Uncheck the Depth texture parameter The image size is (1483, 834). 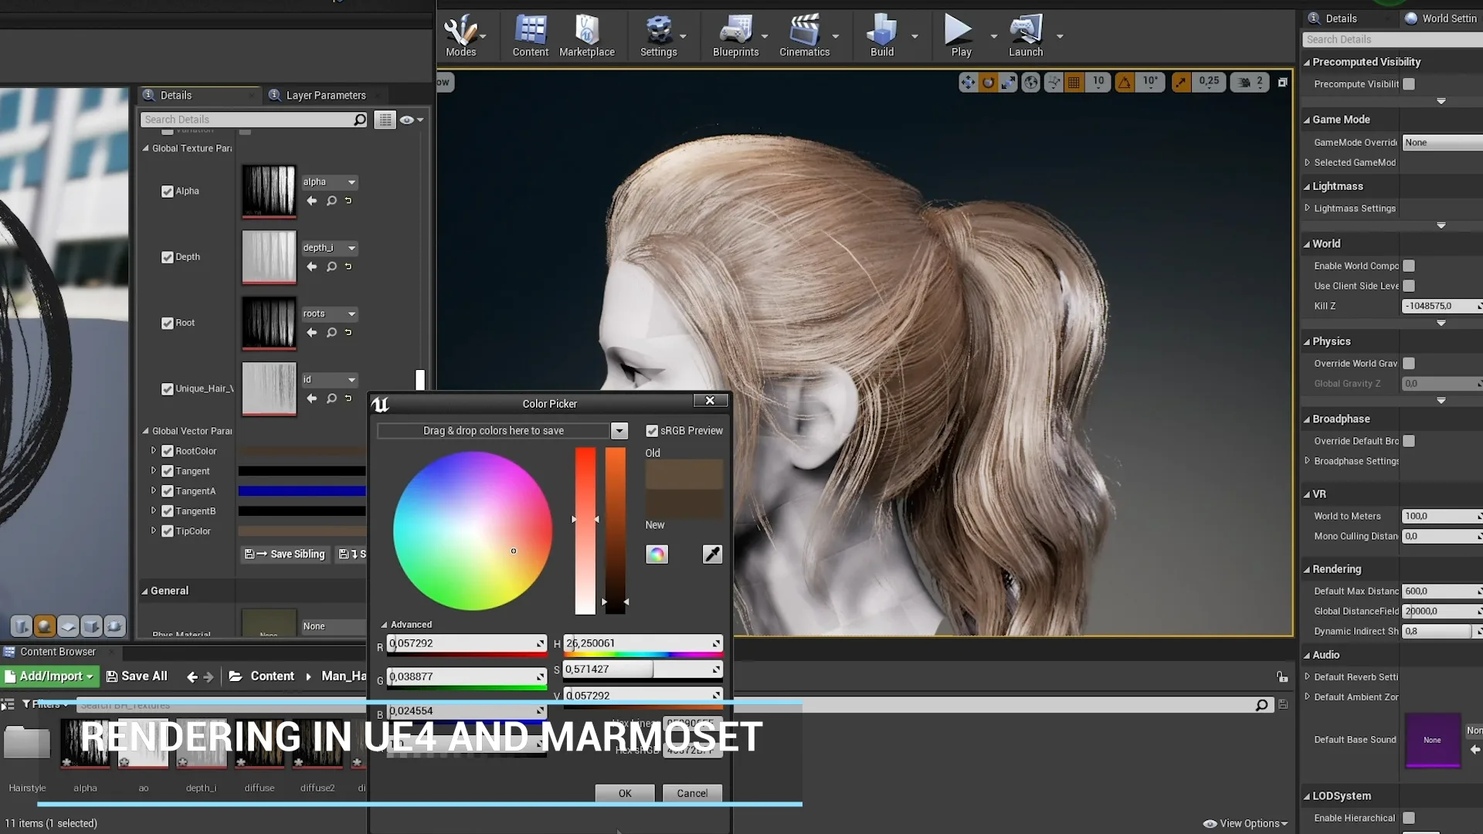167,257
